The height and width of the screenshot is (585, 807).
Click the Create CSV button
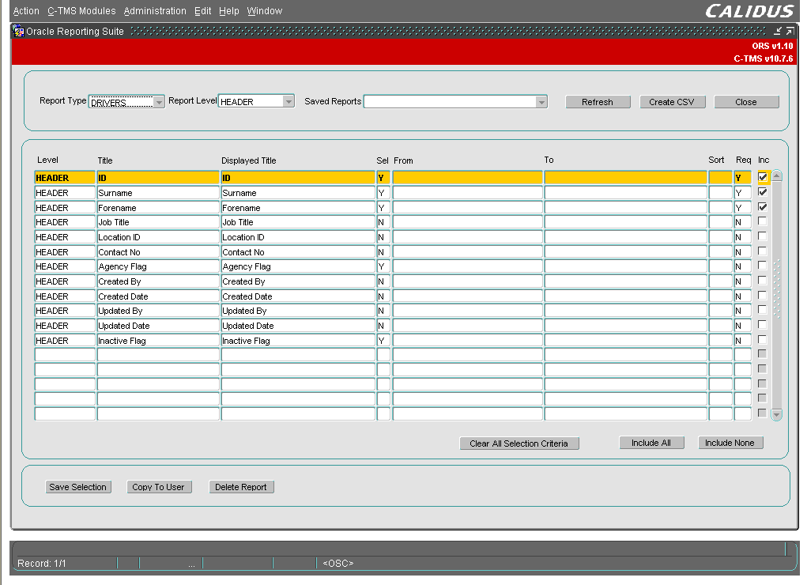(x=672, y=102)
